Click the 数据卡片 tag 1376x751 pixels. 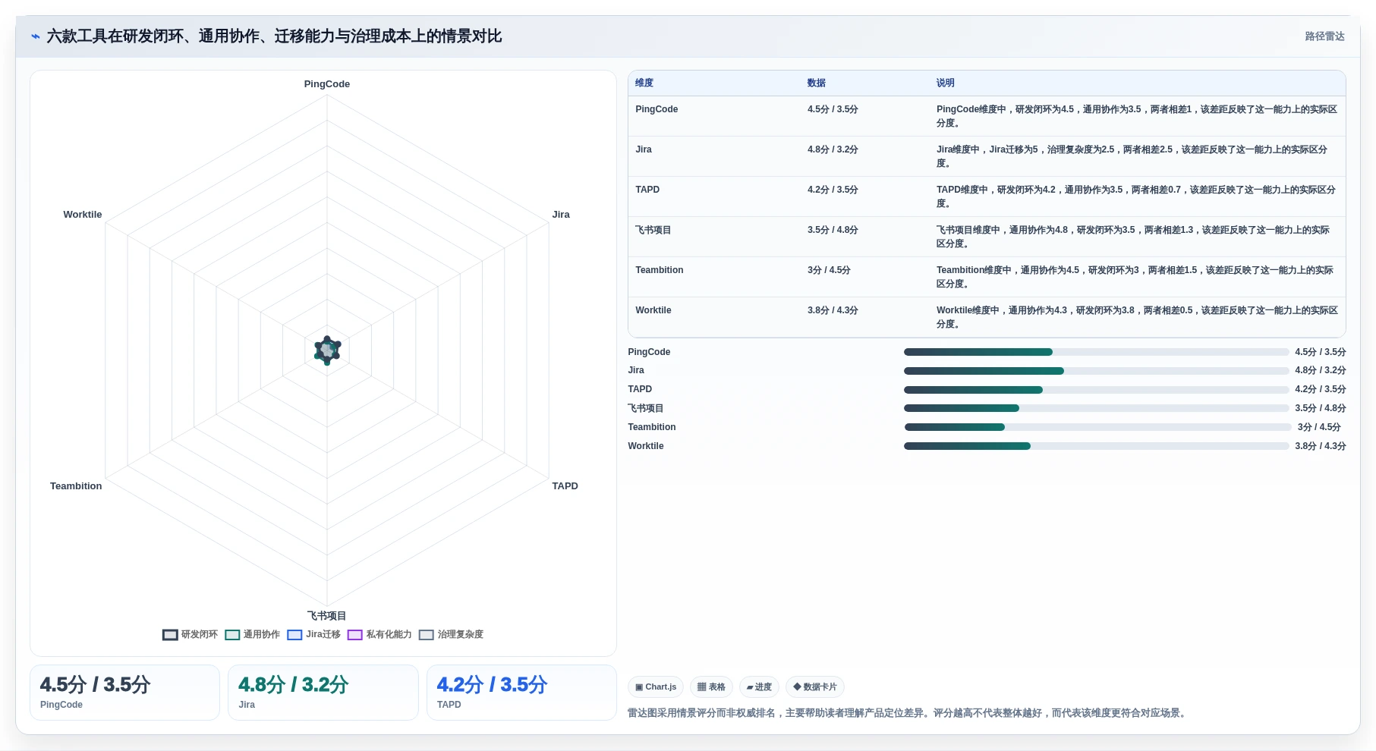click(815, 687)
